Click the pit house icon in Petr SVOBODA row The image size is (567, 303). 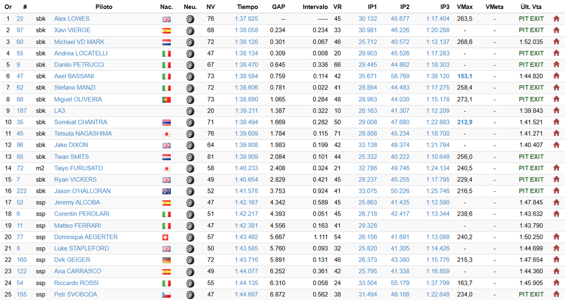tap(556, 294)
